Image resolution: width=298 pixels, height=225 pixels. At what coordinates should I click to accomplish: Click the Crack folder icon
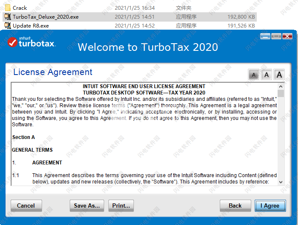point(7,8)
